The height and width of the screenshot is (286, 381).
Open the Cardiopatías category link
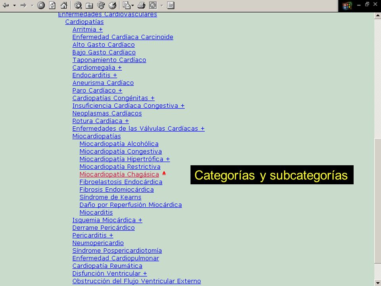click(84, 21)
